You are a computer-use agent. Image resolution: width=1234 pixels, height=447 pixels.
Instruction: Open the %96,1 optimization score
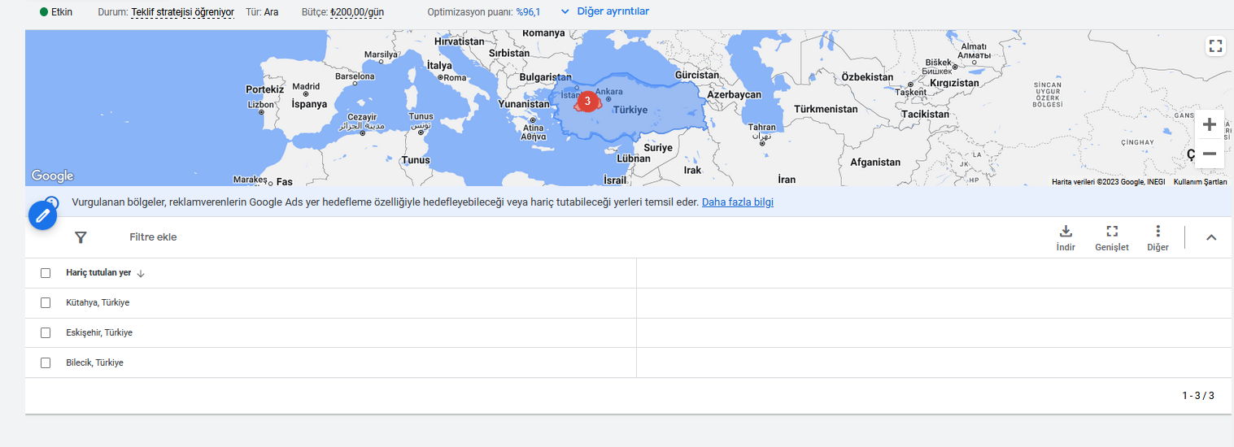click(x=528, y=12)
